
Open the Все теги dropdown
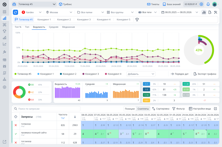(x=147, y=12)
